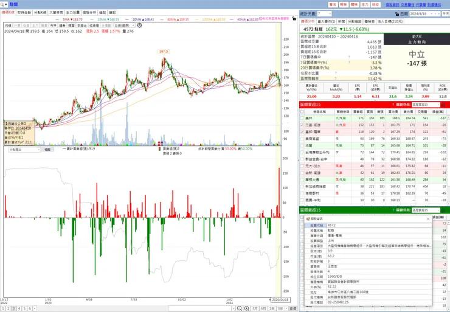Click the 5MA legend entry above the chart
The width and height of the screenshot is (450, 312).
[x=72, y=19]
